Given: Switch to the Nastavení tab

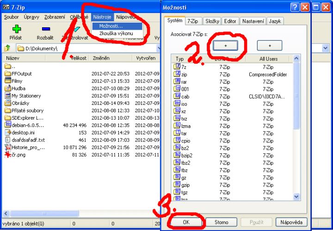Looking at the screenshot, I should 253,21.
